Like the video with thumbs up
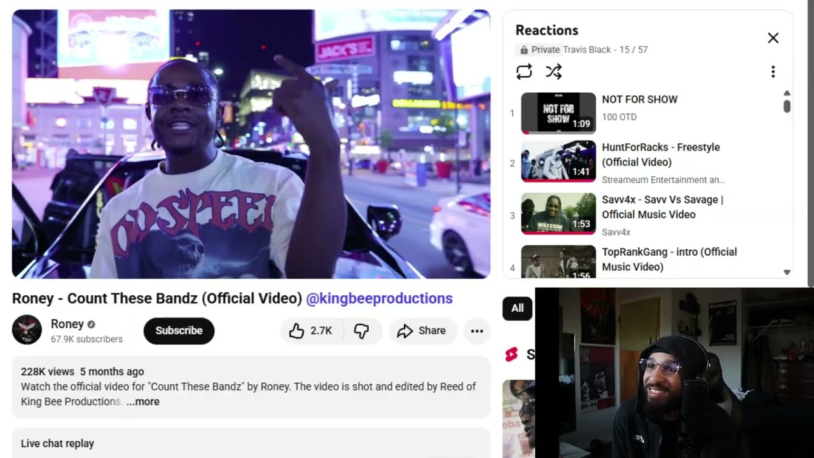This screenshot has width=814, height=458. [312, 331]
